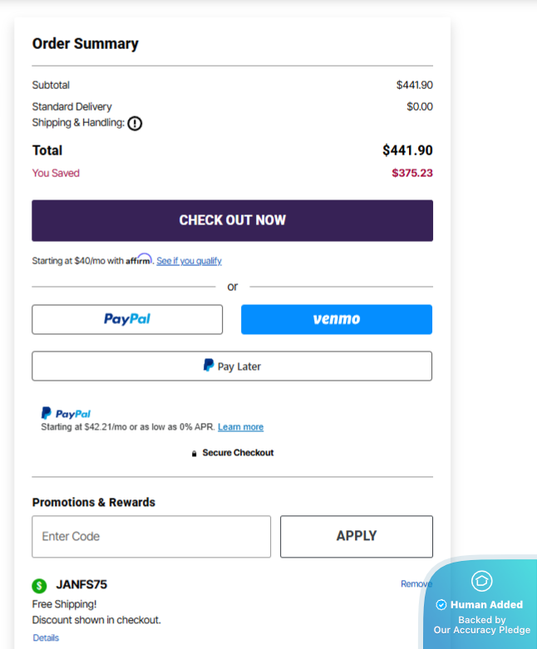
Task: Expand Details for the JANFS75 promotion
Action: click(46, 638)
